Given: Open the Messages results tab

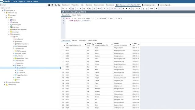Looking at the screenshot, I should coord(83,40).
